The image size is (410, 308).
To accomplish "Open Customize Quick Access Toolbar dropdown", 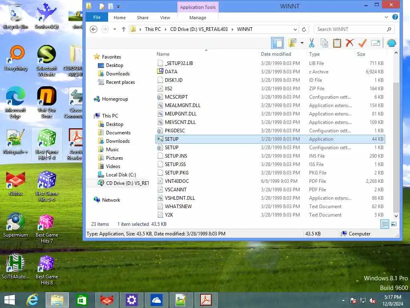I will coord(118,6).
